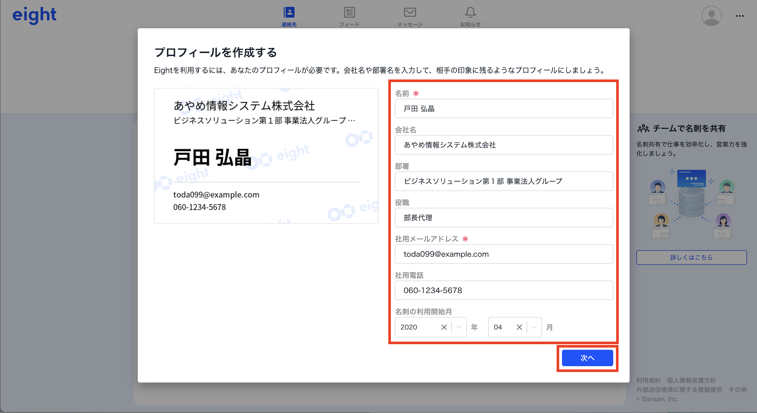Select the 連絡先 contacts icon
This screenshot has height=413, width=757.
point(289,12)
